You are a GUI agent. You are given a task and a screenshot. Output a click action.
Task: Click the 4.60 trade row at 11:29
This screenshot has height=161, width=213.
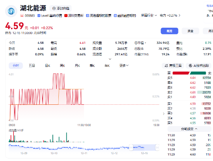tap(189, 154)
